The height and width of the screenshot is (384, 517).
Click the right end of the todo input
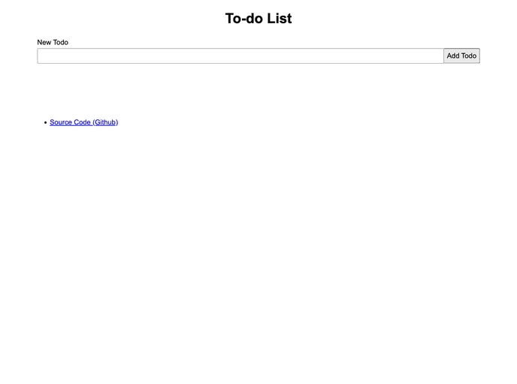pos(440,56)
